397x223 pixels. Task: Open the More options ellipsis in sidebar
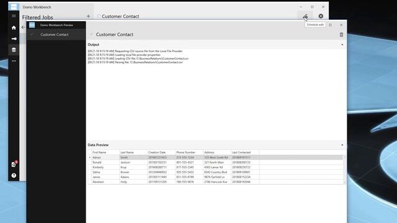pyautogui.click(x=14, y=61)
